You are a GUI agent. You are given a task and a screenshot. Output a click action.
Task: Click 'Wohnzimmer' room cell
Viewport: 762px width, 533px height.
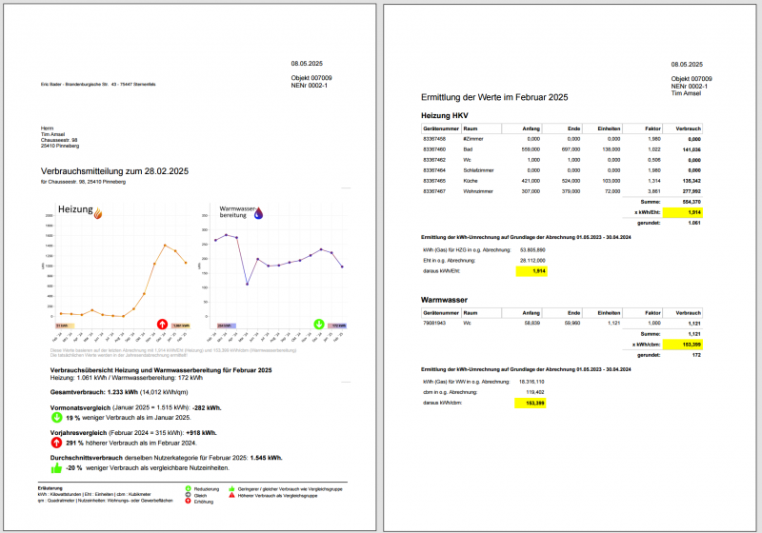pyautogui.click(x=478, y=191)
